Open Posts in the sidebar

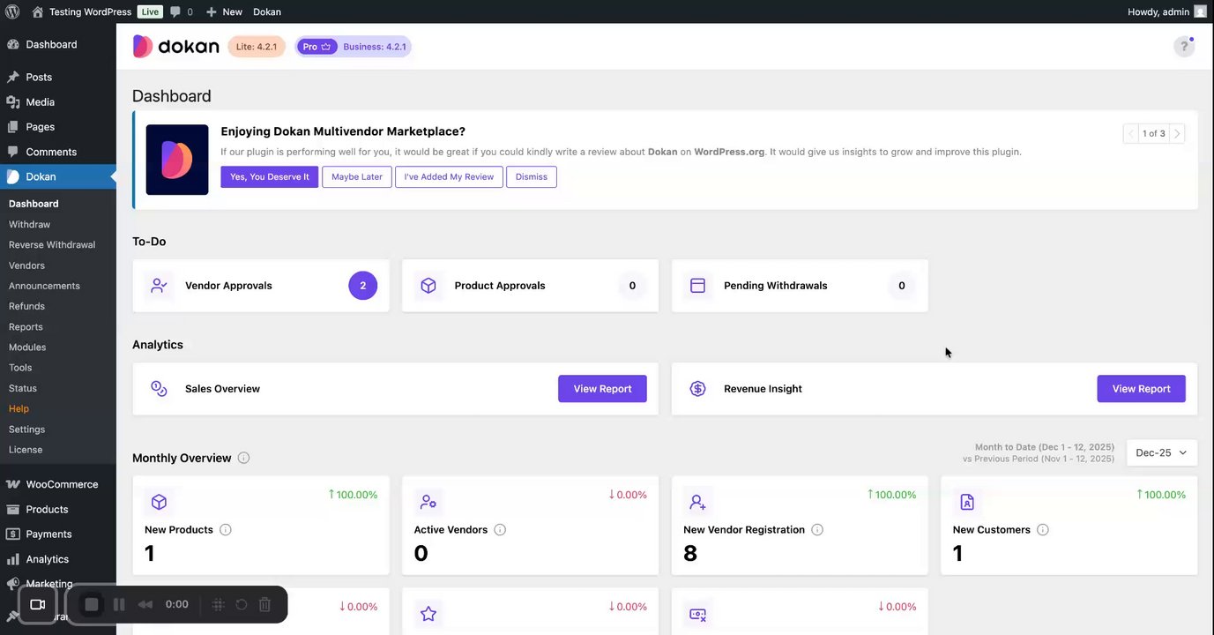[58, 77]
